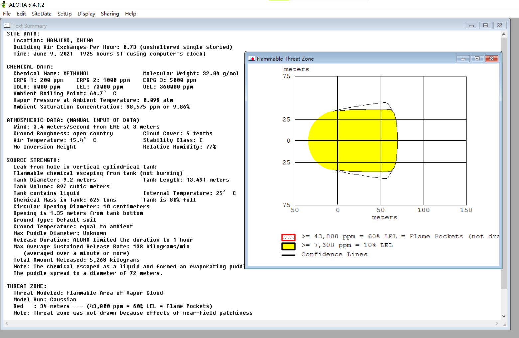Click the 'Total Amount Released: 5,268 kilograms' line
Viewport: 519px width, 338px height.
point(76,260)
